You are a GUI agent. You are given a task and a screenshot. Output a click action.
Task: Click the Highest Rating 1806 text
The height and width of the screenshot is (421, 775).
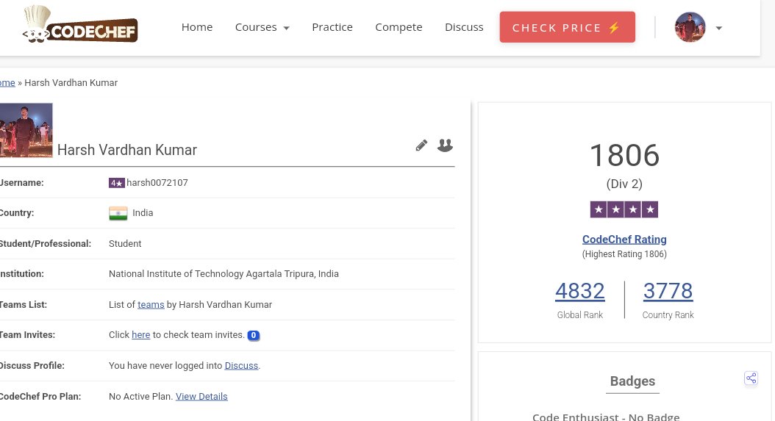coord(624,254)
